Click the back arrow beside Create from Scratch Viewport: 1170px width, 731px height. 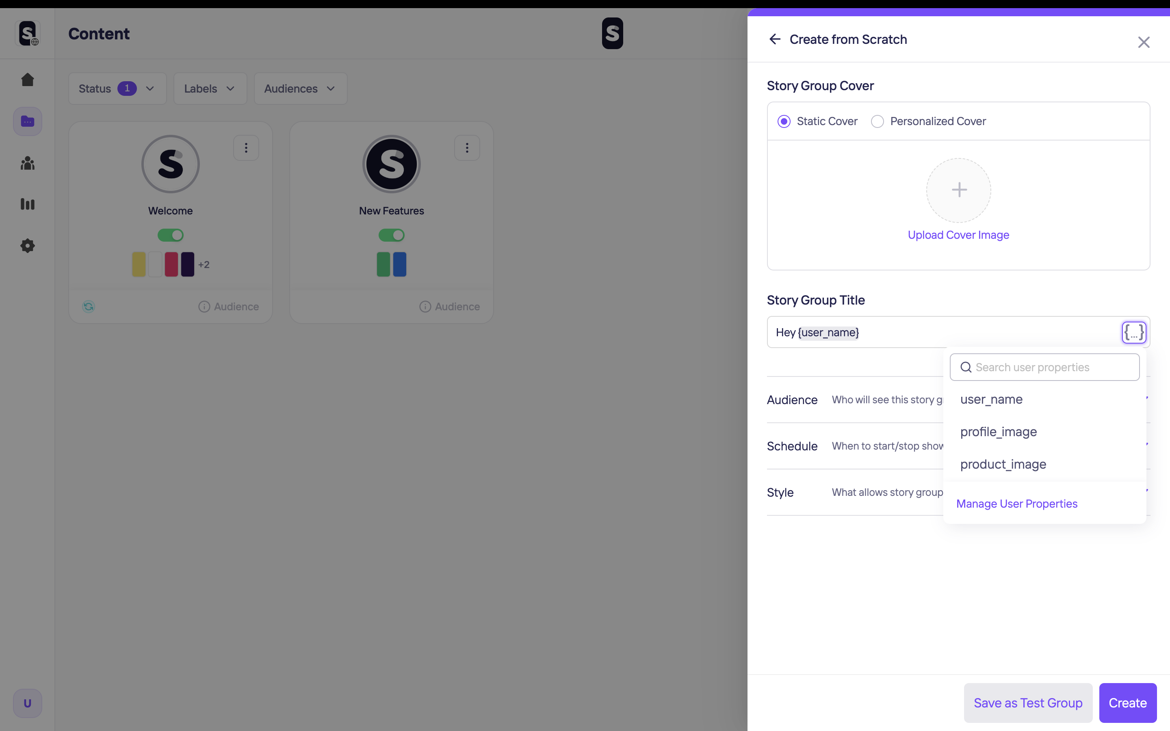775,39
